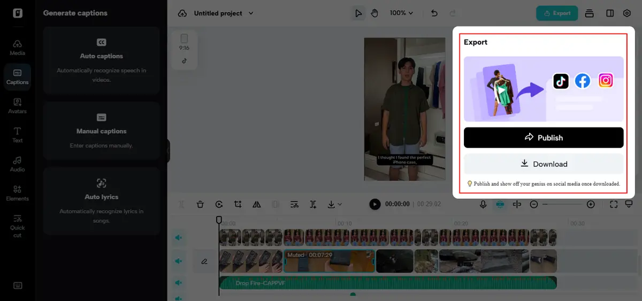642x301 pixels.
Task: Select the hand pan tool
Action: click(374, 13)
